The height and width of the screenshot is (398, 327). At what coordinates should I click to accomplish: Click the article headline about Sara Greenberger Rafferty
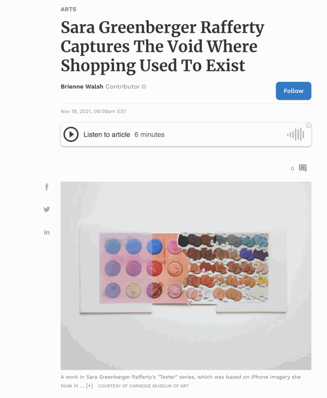pos(162,46)
